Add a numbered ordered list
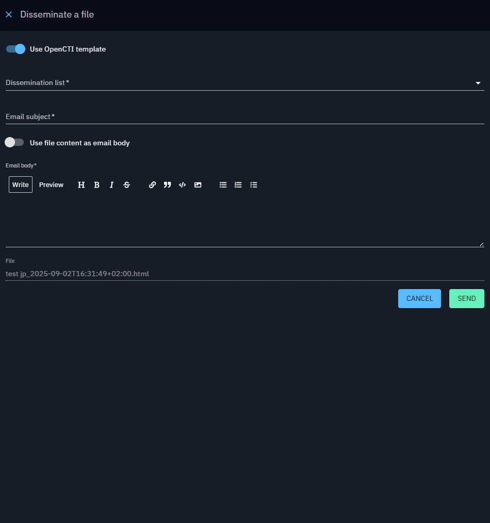The image size is (490, 523). pyautogui.click(x=238, y=185)
